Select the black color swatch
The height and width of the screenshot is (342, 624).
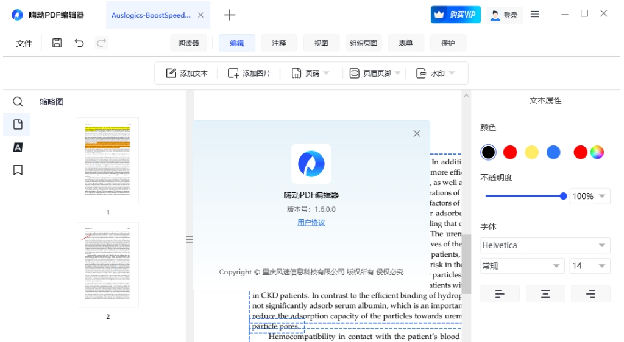[488, 152]
